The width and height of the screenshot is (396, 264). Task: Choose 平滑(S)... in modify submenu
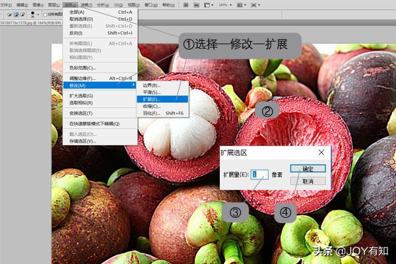[162, 92]
